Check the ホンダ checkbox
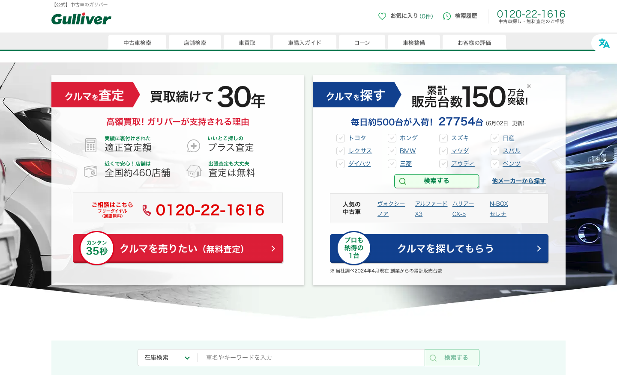This screenshot has width=617, height=385. (392, 138)
